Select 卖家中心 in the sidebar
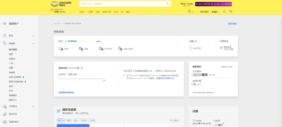This screenshot has width=282, height=127. [13, 100]
